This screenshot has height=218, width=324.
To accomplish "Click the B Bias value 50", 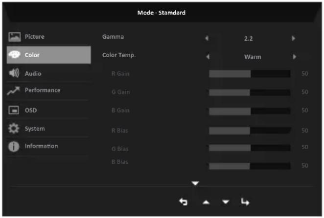I will [x=305, y=166].
